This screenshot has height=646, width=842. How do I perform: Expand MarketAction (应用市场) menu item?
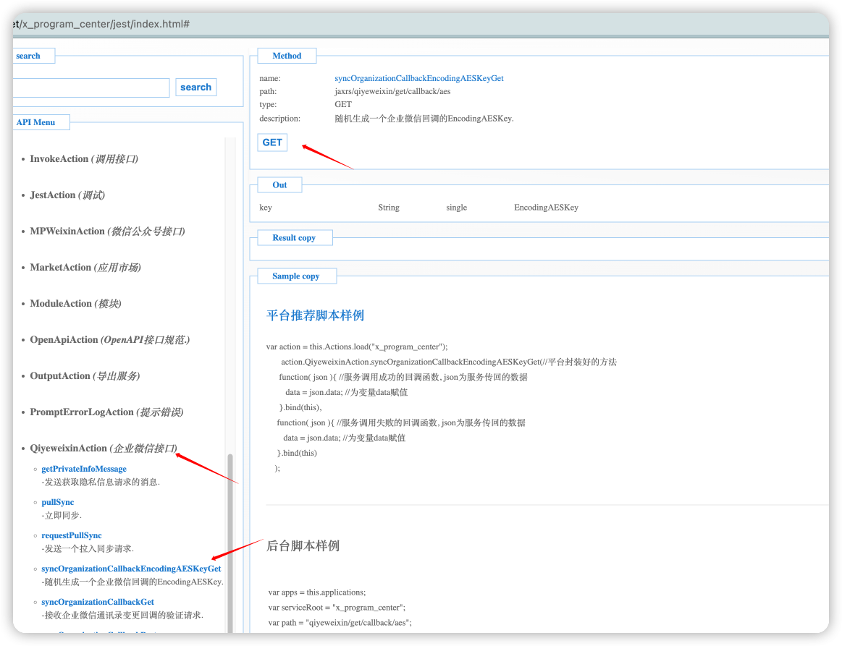(x=85, y=267)
